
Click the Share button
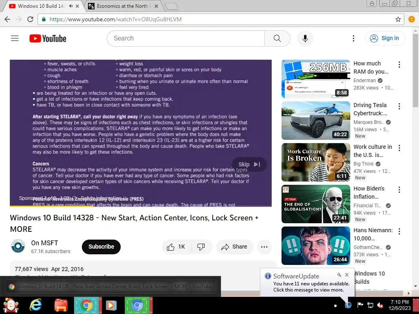(x=234, y=247)
